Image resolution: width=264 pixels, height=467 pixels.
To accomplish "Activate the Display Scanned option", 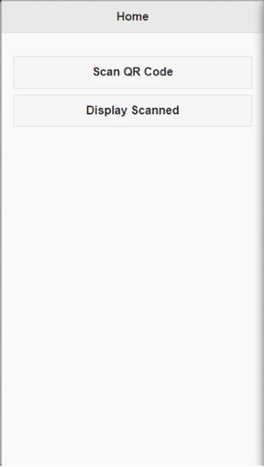I will [x=133, y=111].
